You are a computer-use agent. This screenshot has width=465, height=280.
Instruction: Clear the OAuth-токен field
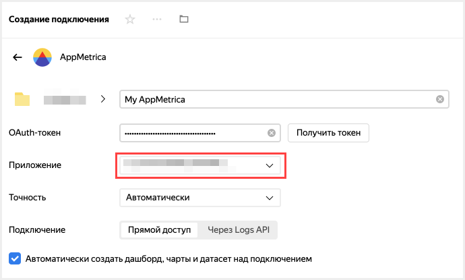click(x=272, y=133)
